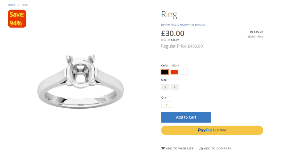Click the IN STOCK status label
The width and height of the screenshot is (285, 152).
click(x=256, y=32)
